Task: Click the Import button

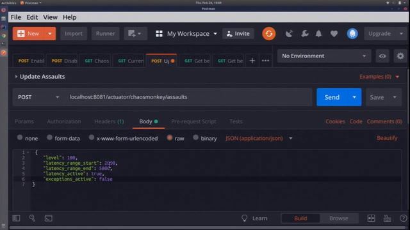Action: click(x=74, y=34)
